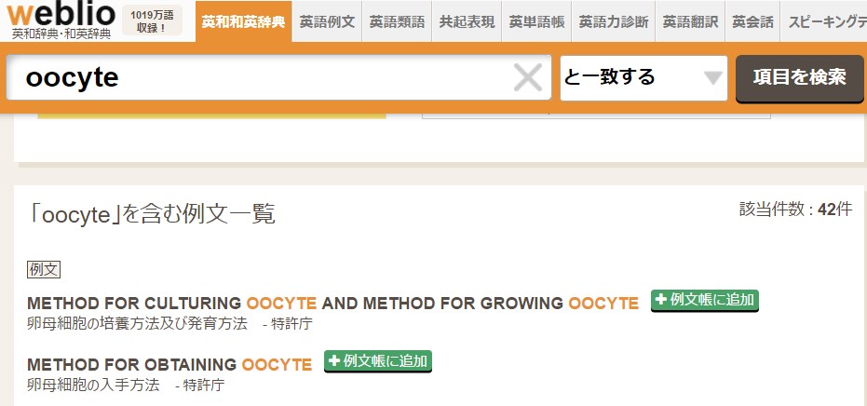Go to the 英語力診断 tab
The width and height of the screenshot is (867, 406).
click(613, 21)
